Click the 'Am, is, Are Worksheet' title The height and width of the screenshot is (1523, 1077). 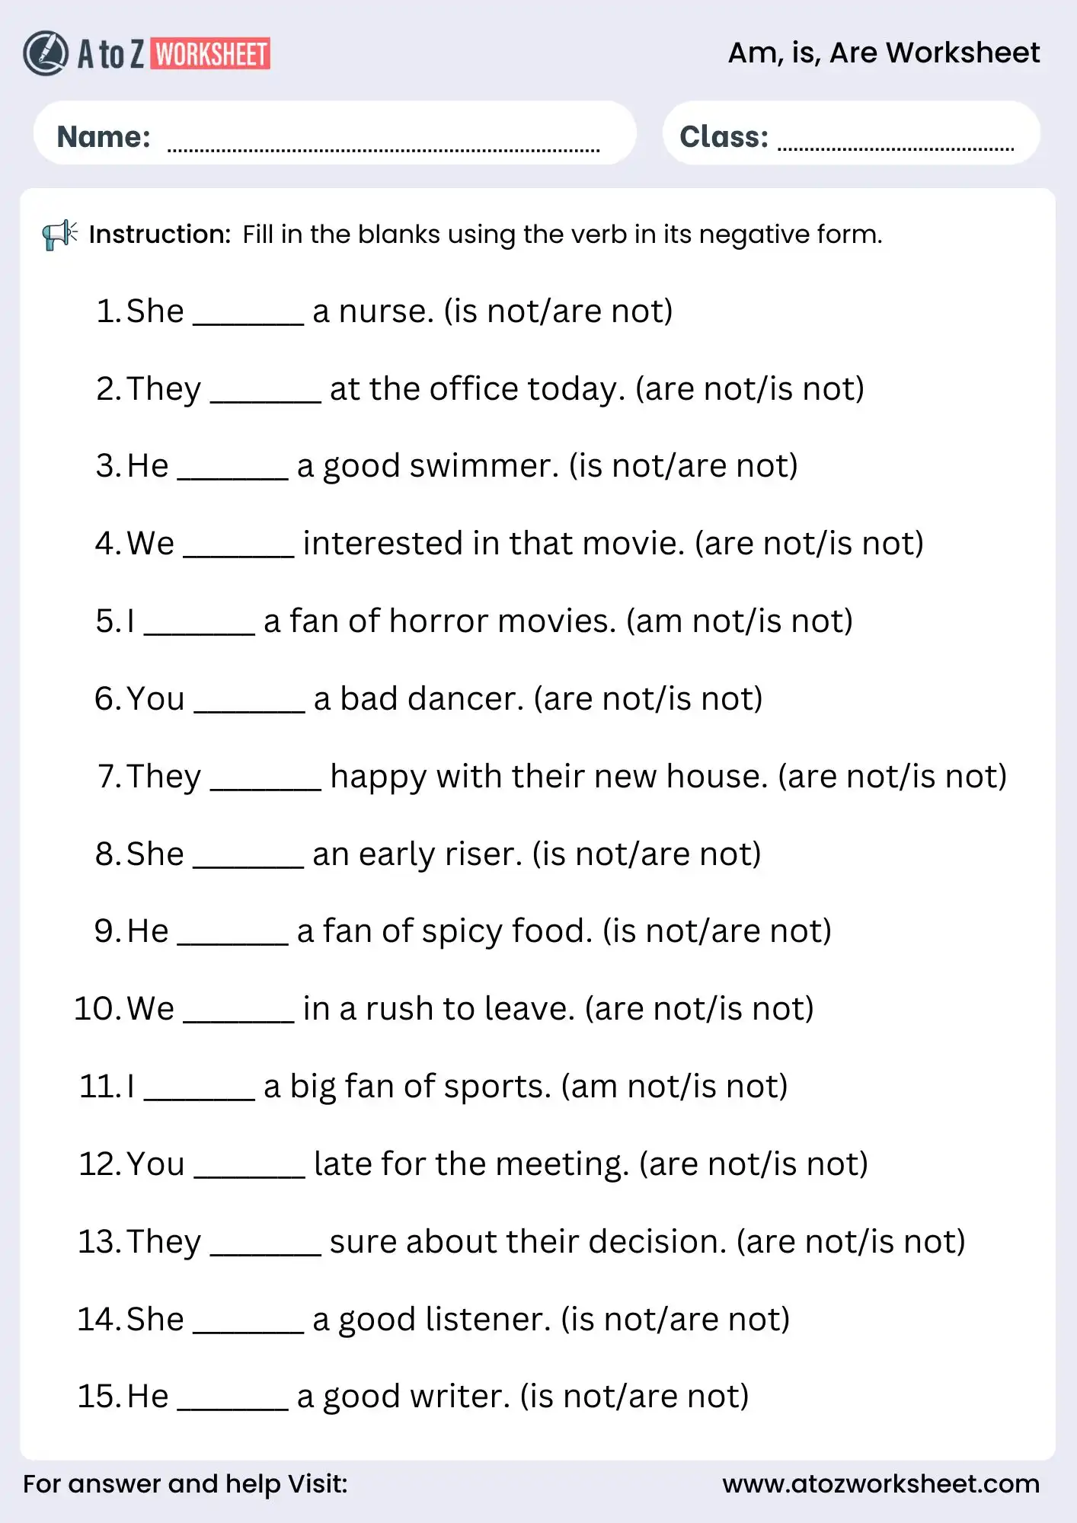click(x=884, y=53)
